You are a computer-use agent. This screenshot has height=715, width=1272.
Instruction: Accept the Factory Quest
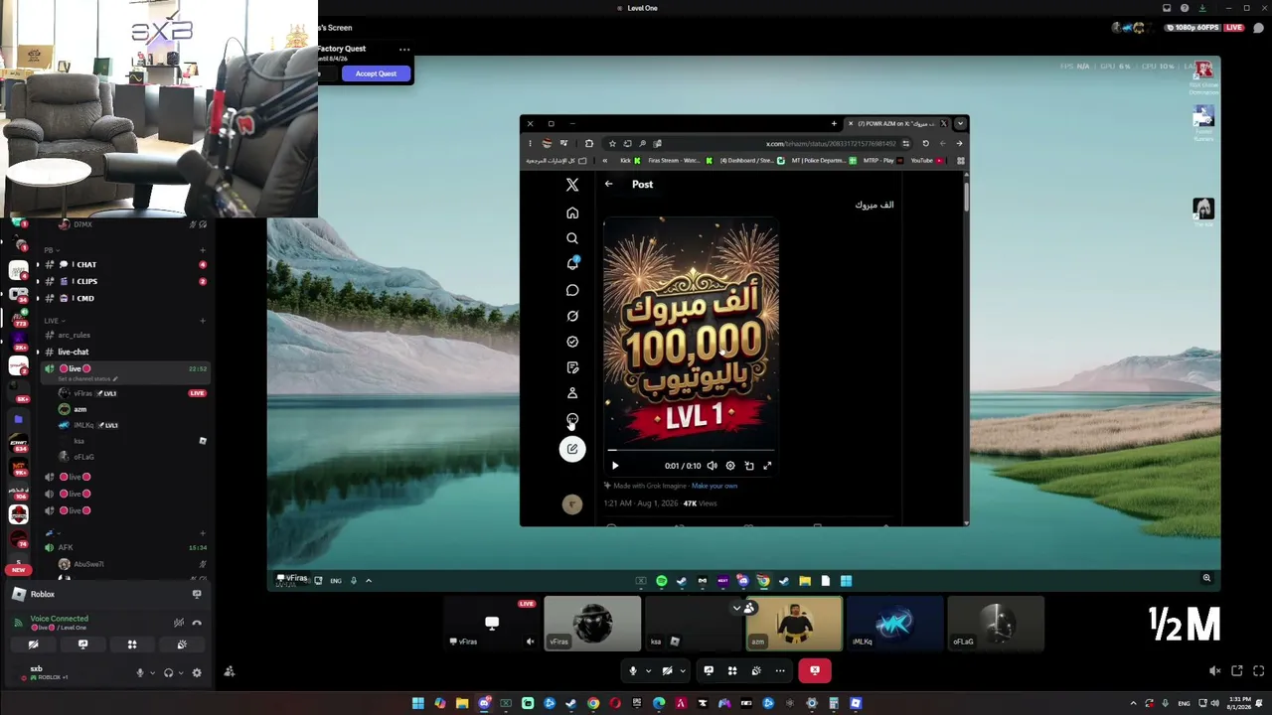coord(376,73)
